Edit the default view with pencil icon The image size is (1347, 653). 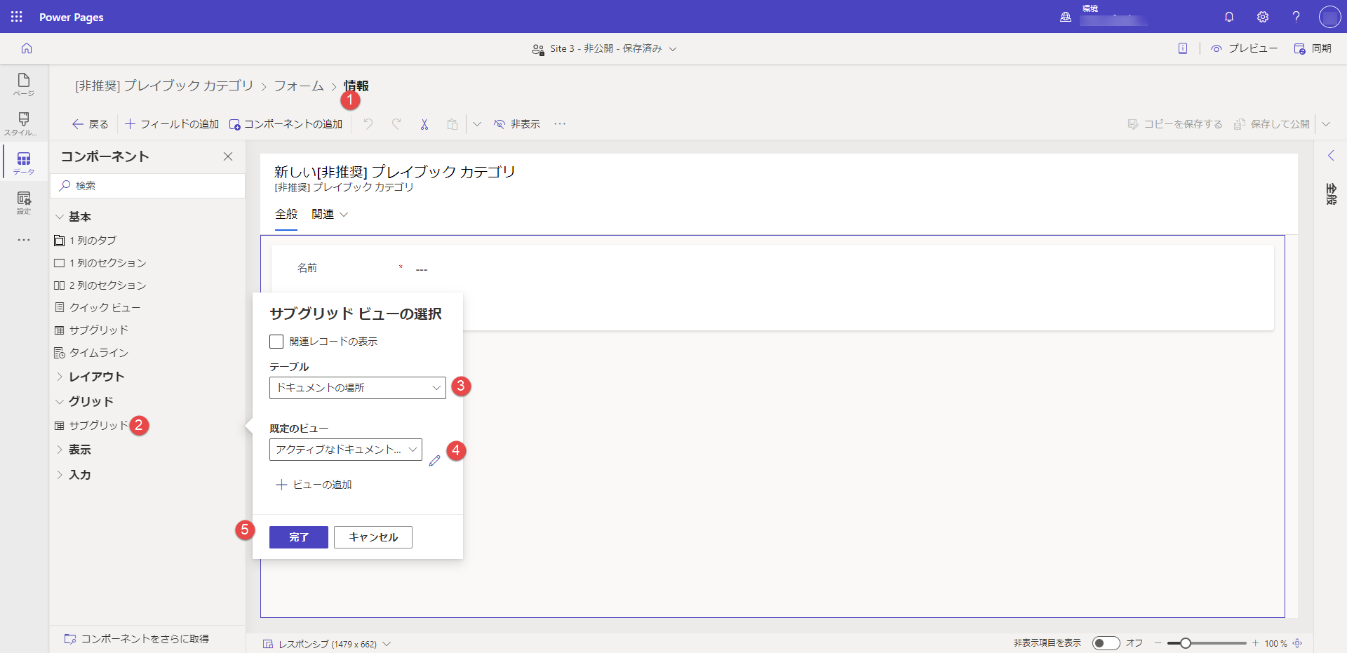pos(434,461)
